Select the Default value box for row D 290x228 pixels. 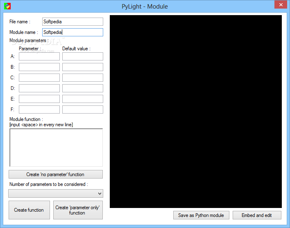click(x=83, y=88)
